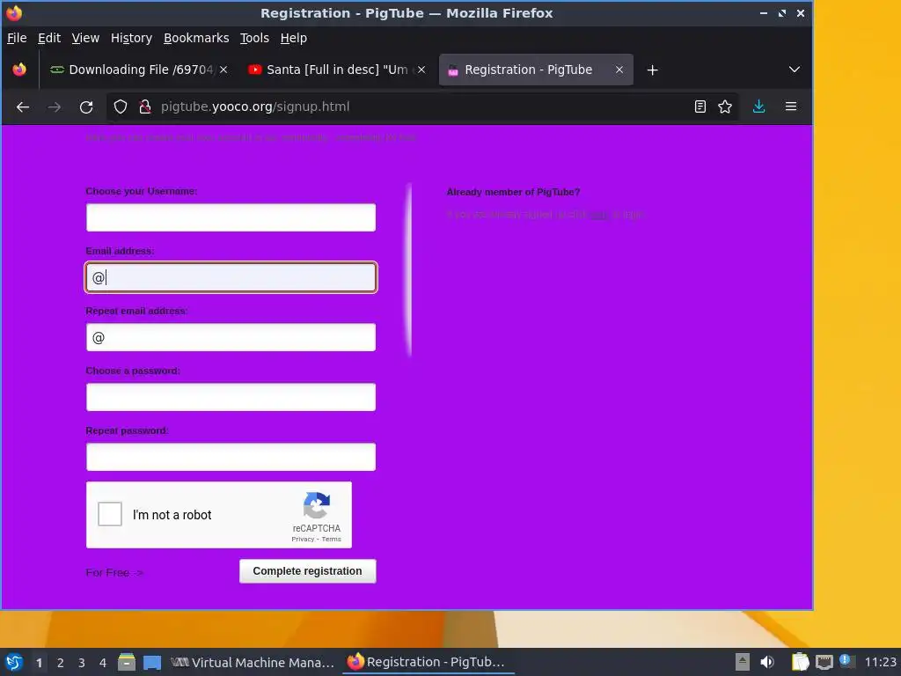Click the reCAPTCHA logo
This screenshot has height=676, width=901.
(x=317, y=505)
